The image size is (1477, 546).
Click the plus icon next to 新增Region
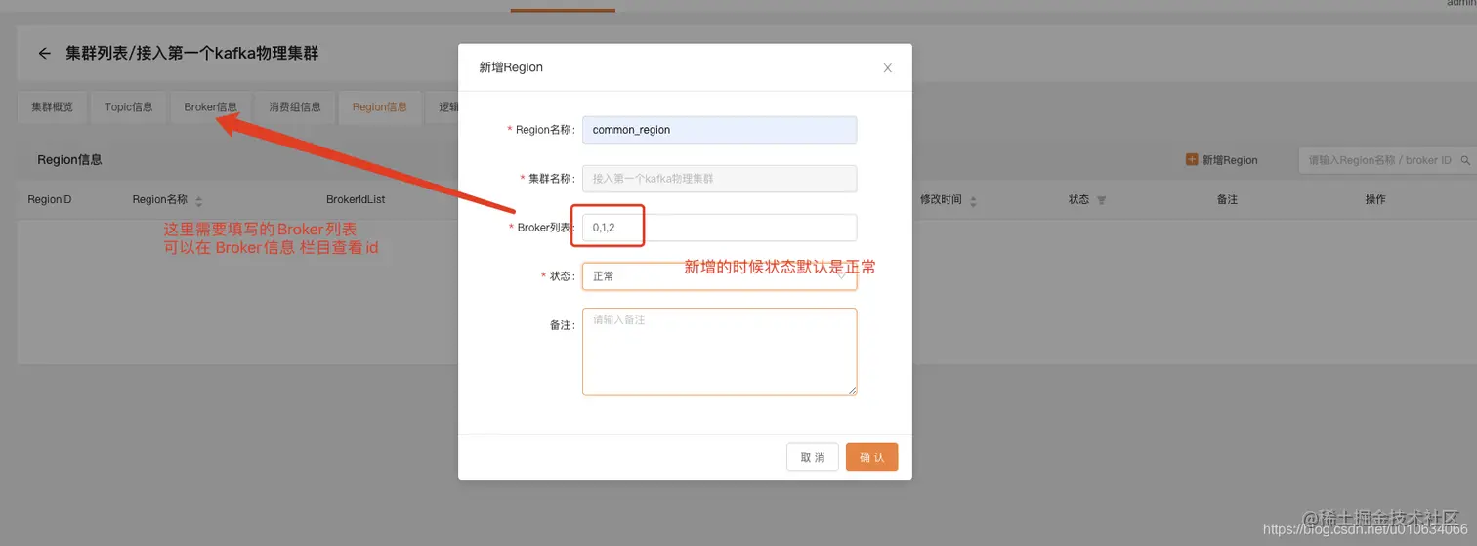point(1192,159)
